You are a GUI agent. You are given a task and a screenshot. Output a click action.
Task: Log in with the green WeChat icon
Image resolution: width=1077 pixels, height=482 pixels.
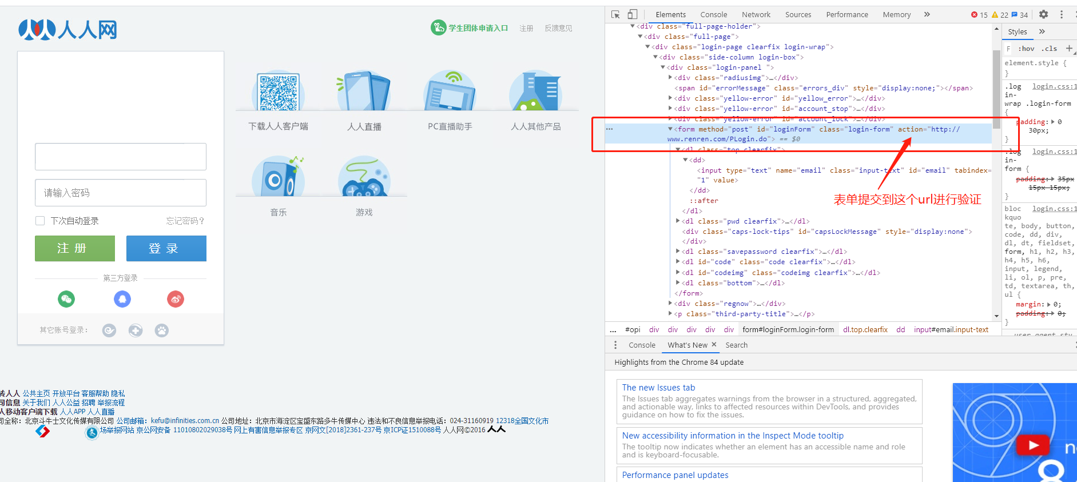pyautogui.click(x=66, y=299)
